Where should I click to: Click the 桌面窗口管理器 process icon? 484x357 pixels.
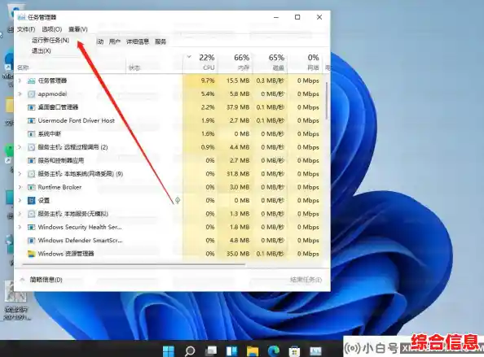pyautogui.click(x=31, y=107)
